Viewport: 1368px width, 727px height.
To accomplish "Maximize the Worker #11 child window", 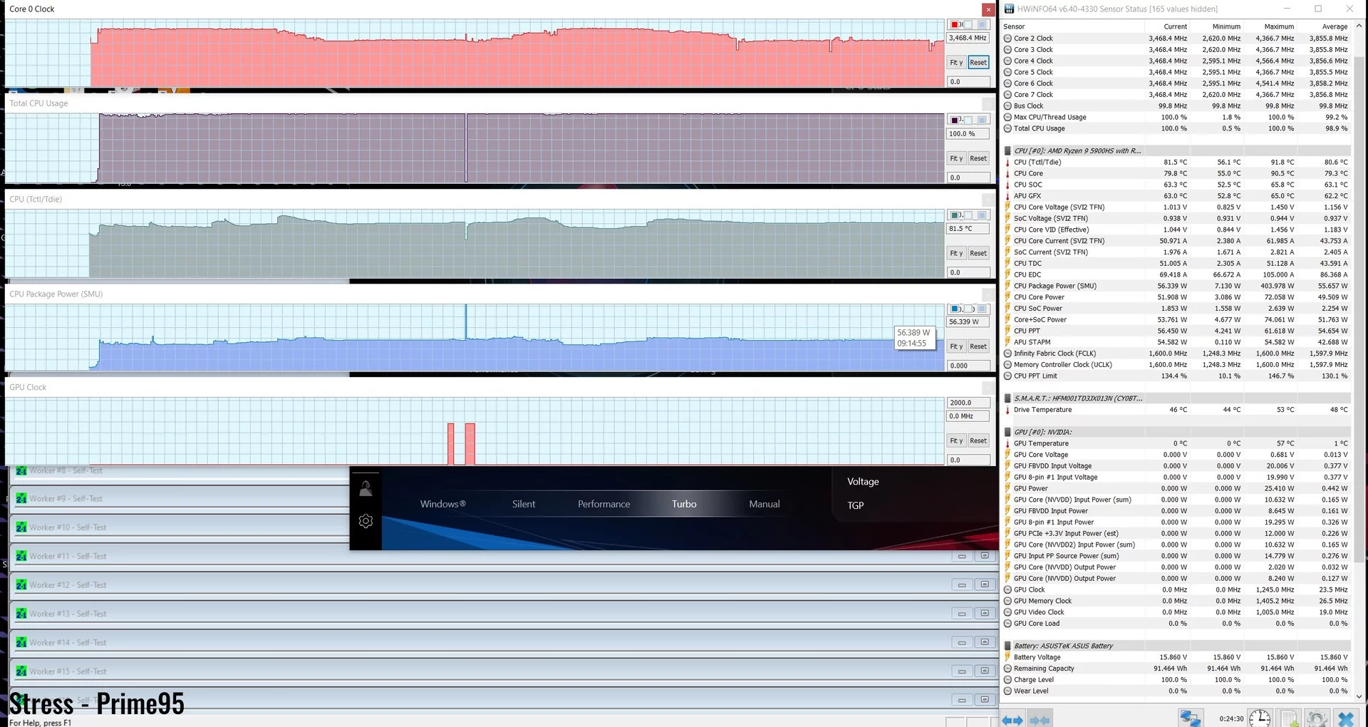I will pos(985,556).
